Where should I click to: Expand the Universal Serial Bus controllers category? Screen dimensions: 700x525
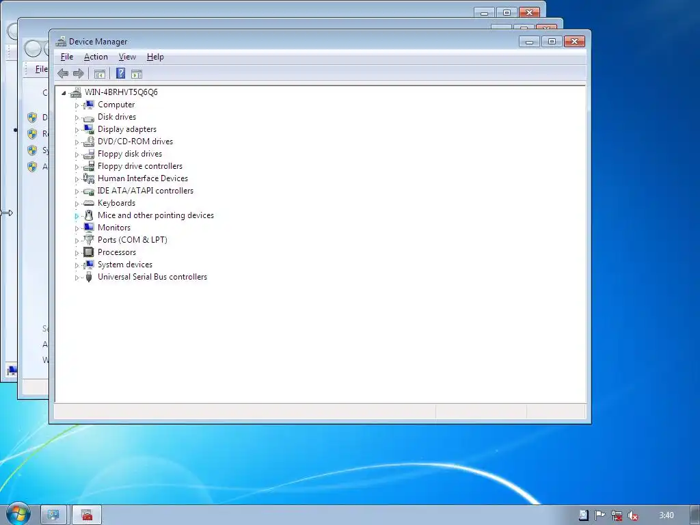[x=77, y=278]
